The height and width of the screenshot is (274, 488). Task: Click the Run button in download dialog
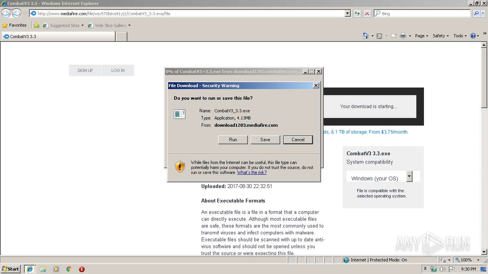tap(233, 140)
